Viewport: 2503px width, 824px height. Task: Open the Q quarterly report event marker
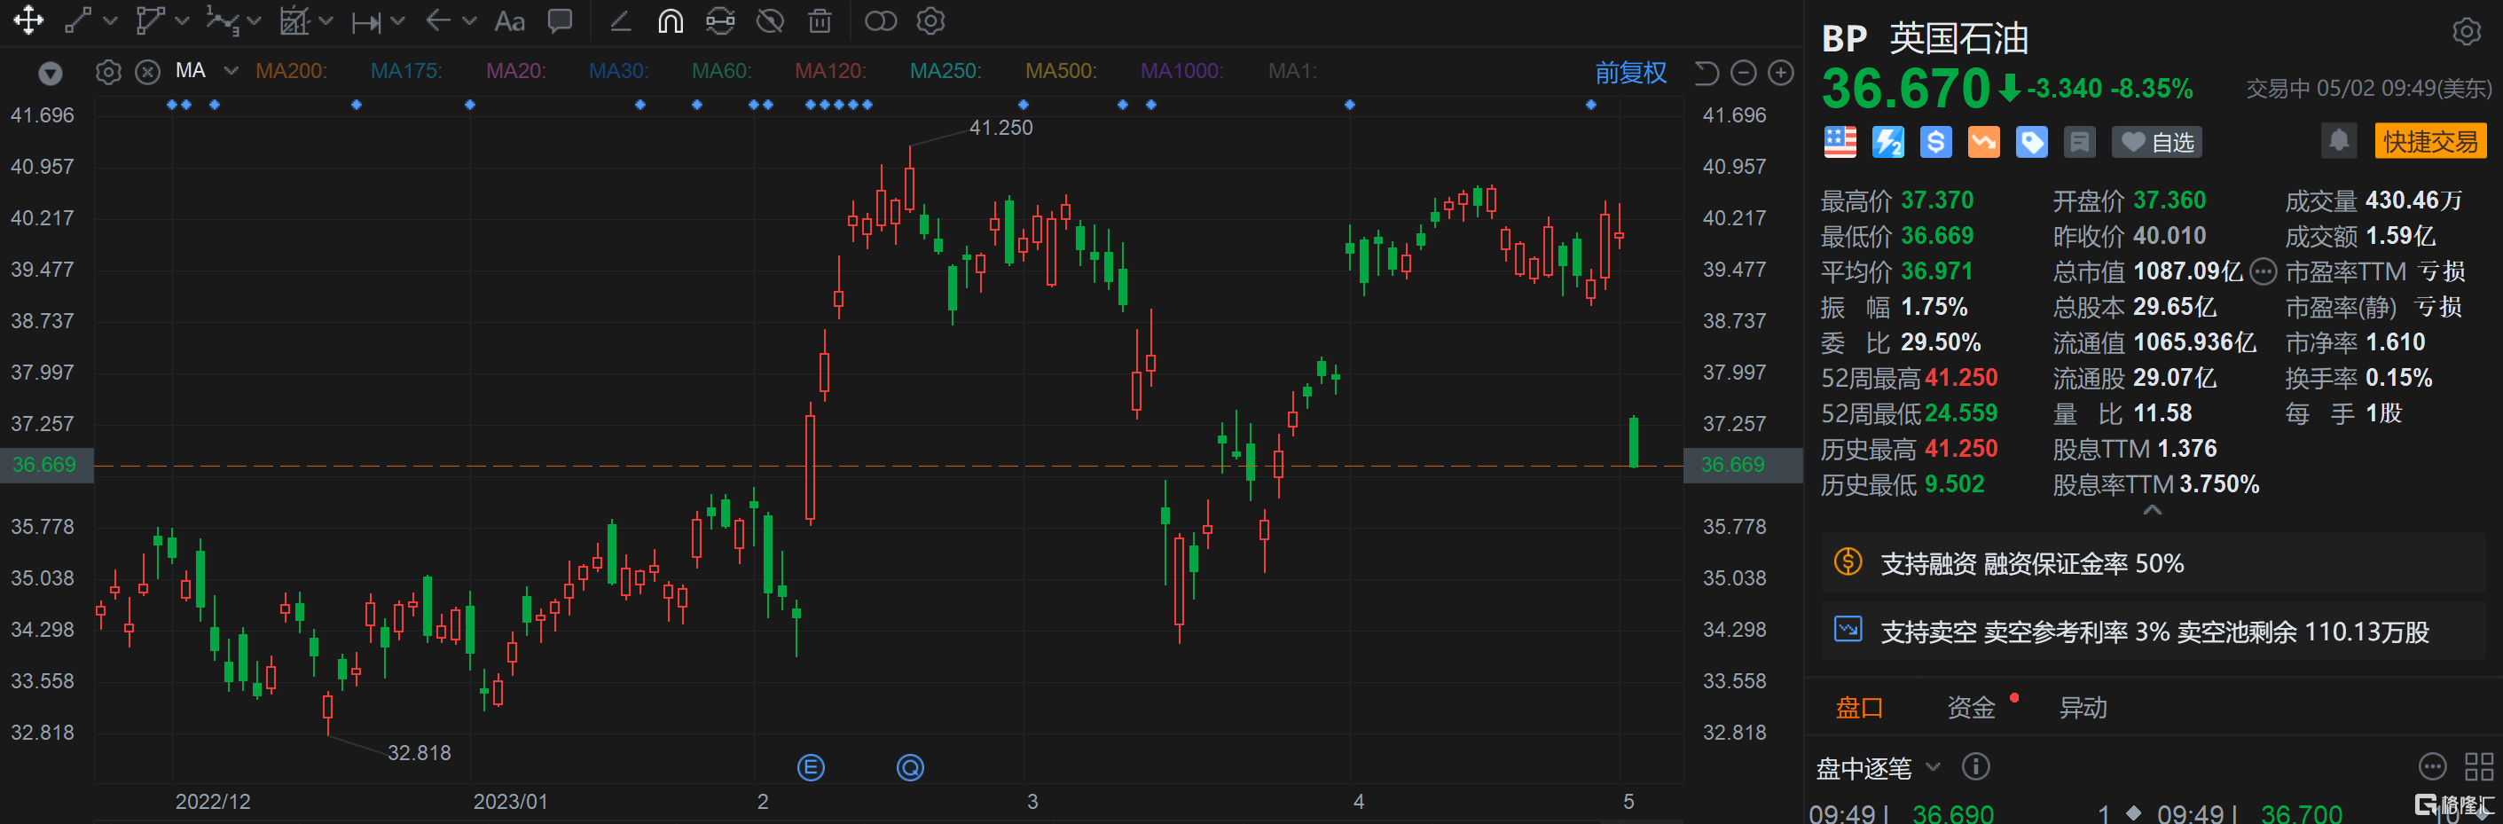tap(910, 767)
